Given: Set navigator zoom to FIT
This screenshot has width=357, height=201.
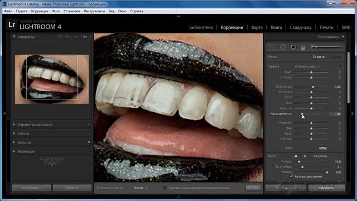Looking at the screenshot, I should pos(60,37).
